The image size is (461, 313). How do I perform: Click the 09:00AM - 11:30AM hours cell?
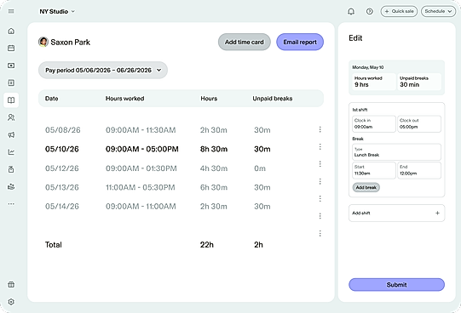click(141, 130)
